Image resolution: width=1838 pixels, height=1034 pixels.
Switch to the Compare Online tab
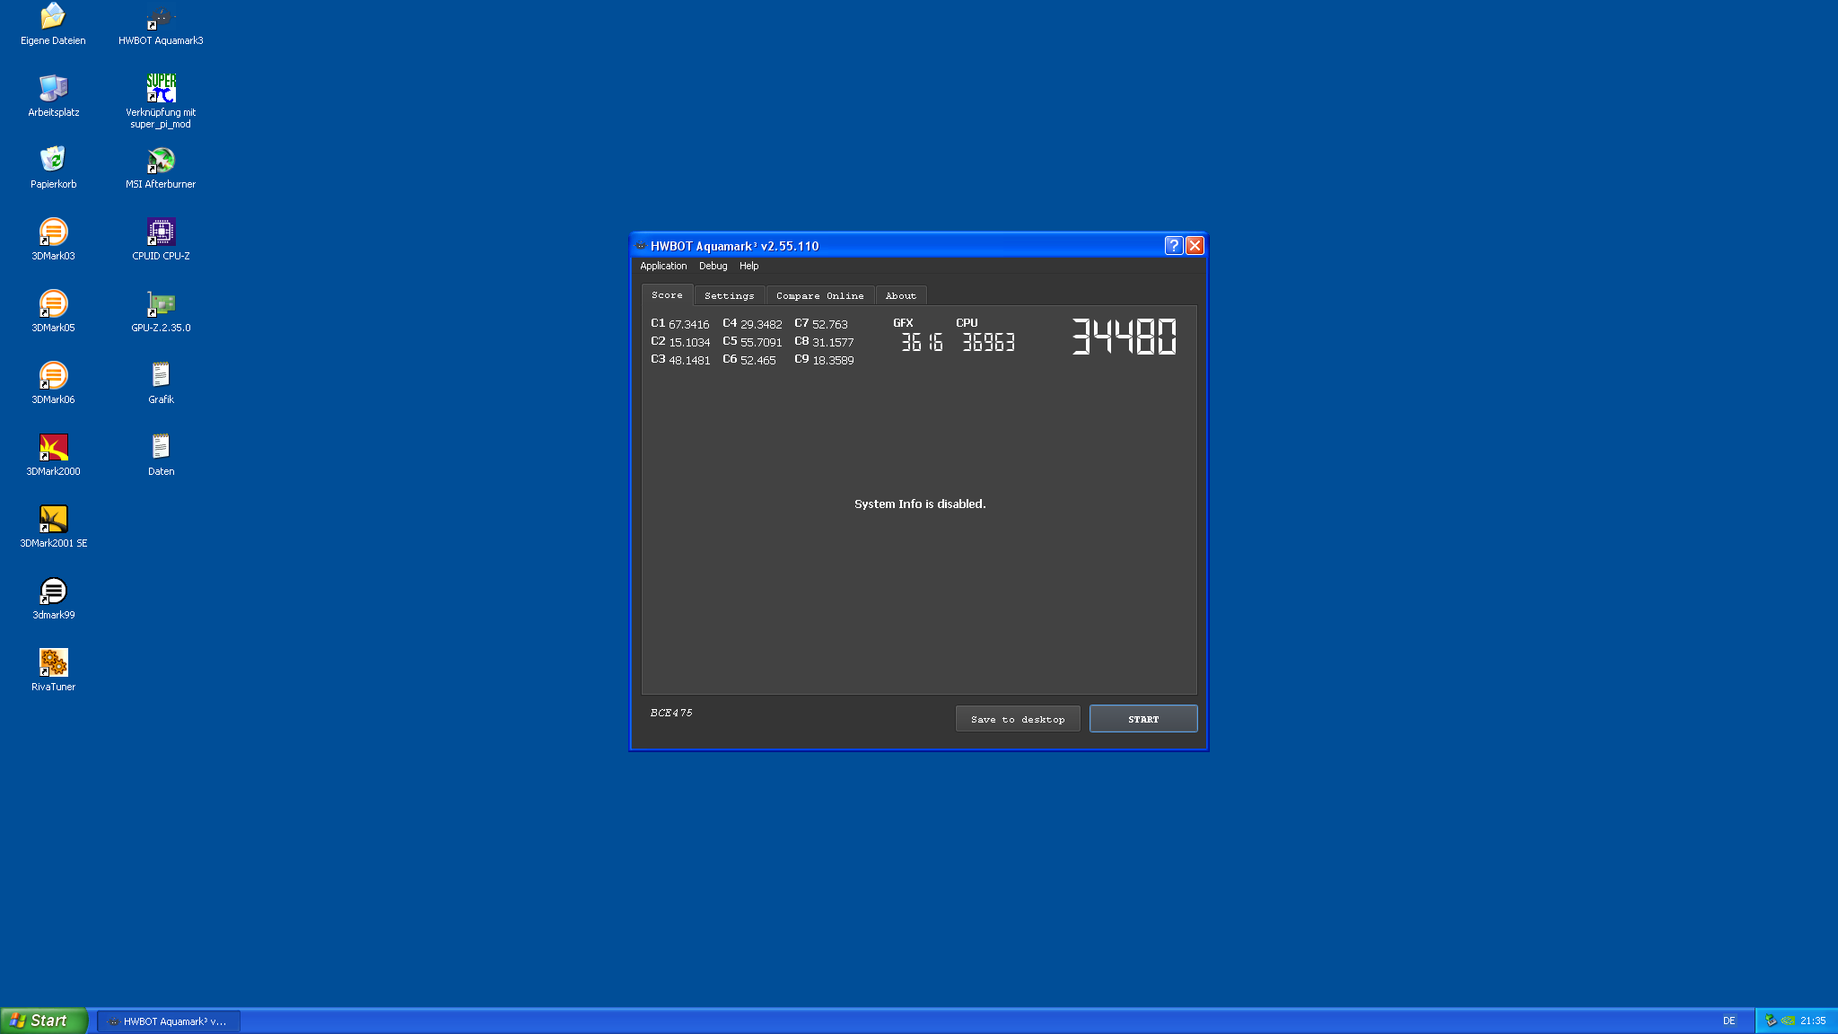(819, 295)
